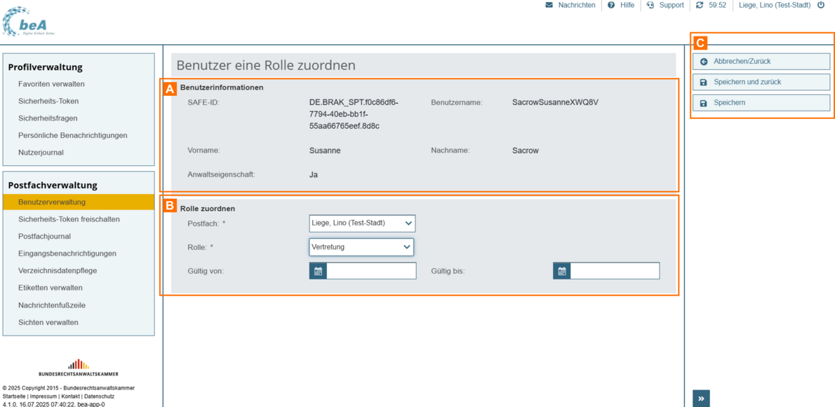Open Sicherheits-Token in Profilverwaltung
The width and height of the screenshot is (835, 407).
[x=48, y=101]
